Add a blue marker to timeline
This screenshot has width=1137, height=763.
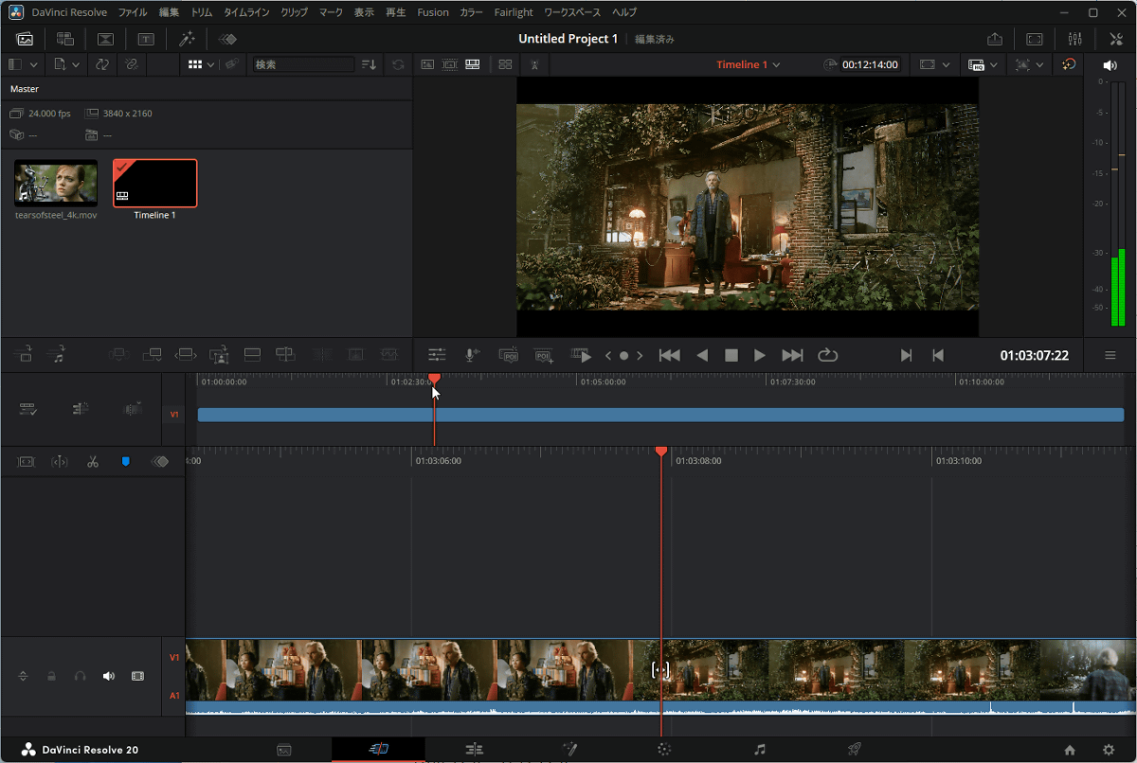point(125,462)
